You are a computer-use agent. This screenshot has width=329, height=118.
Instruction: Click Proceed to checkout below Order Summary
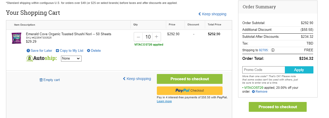coord(278,107)
